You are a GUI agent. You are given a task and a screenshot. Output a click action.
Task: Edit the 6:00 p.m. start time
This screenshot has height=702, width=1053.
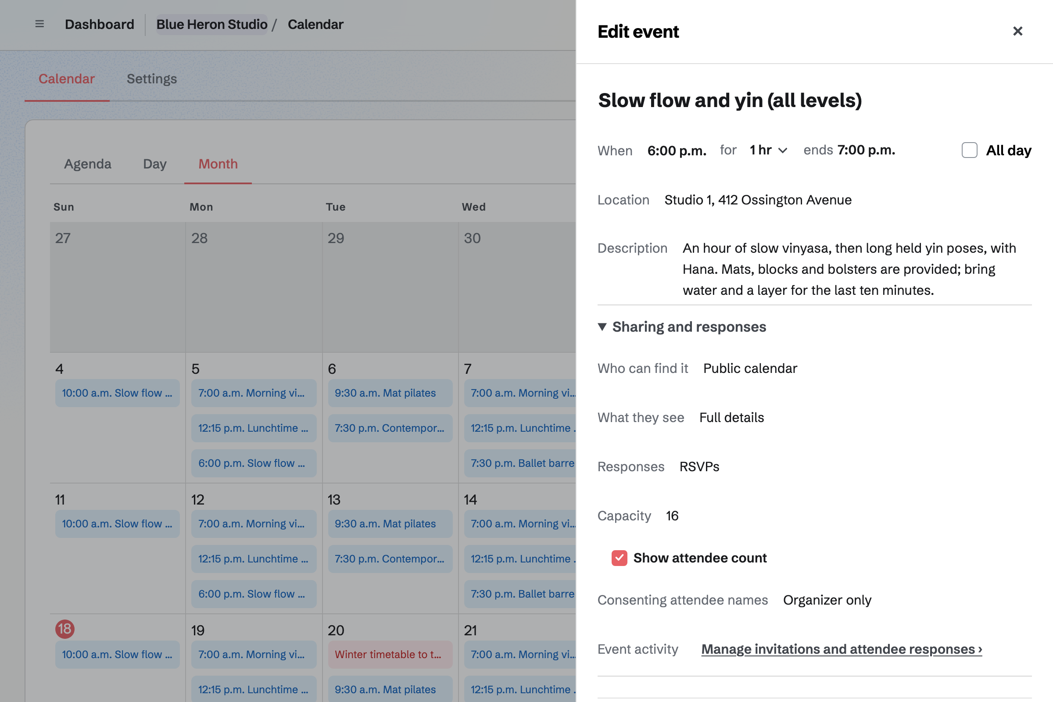coord(677,150)
